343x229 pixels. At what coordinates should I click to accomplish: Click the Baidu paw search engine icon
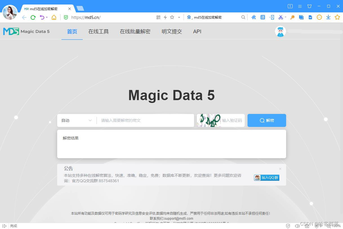tap(189, 17)
